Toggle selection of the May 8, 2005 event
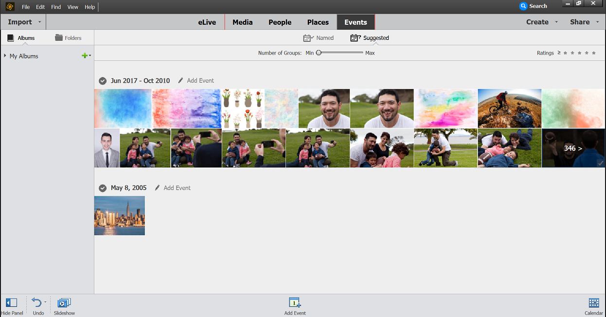The image size is (606, 317). (x=103, y=187)
